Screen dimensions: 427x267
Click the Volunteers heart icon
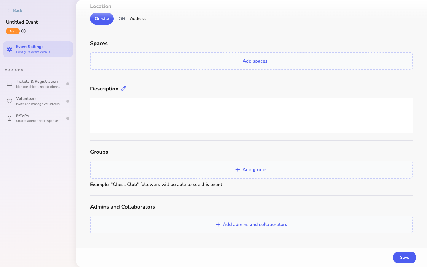point(9,101)
